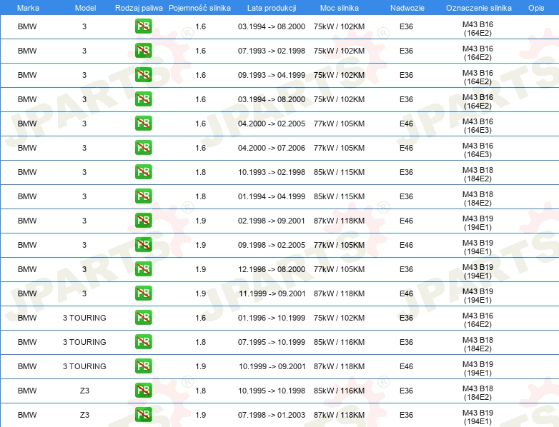Click the Lata produkcji column header
This screenshot has width=559, height=427.
(x=272, y=8)
